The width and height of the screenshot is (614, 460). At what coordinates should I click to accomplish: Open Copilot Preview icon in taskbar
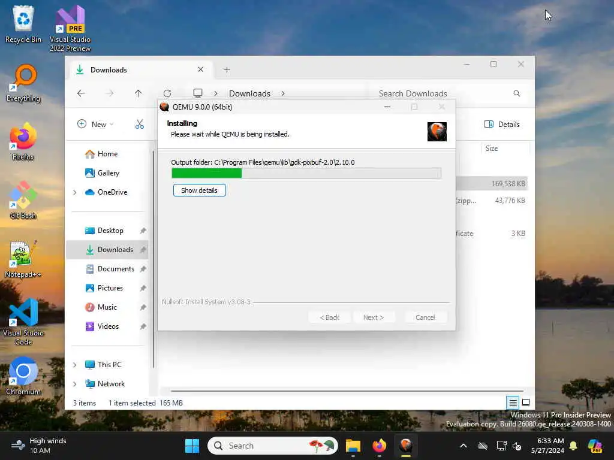(x=595, y=446)
